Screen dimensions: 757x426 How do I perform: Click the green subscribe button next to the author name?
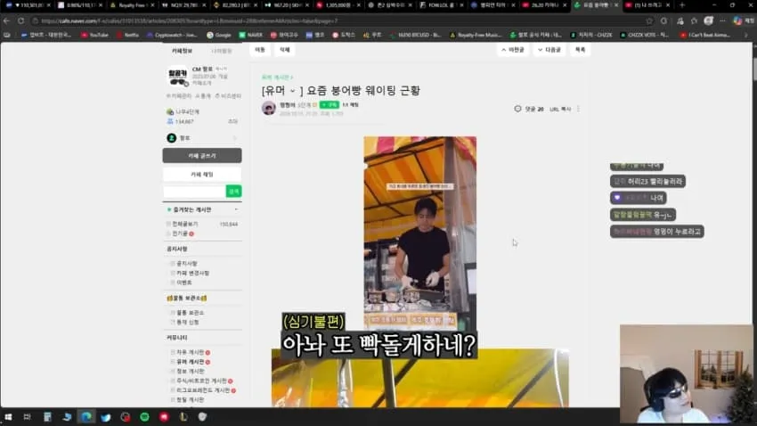click(330, 104)
